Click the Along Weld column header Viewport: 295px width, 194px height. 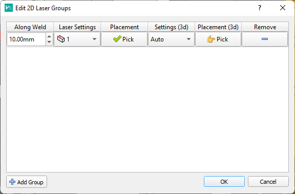pos(30,27)
